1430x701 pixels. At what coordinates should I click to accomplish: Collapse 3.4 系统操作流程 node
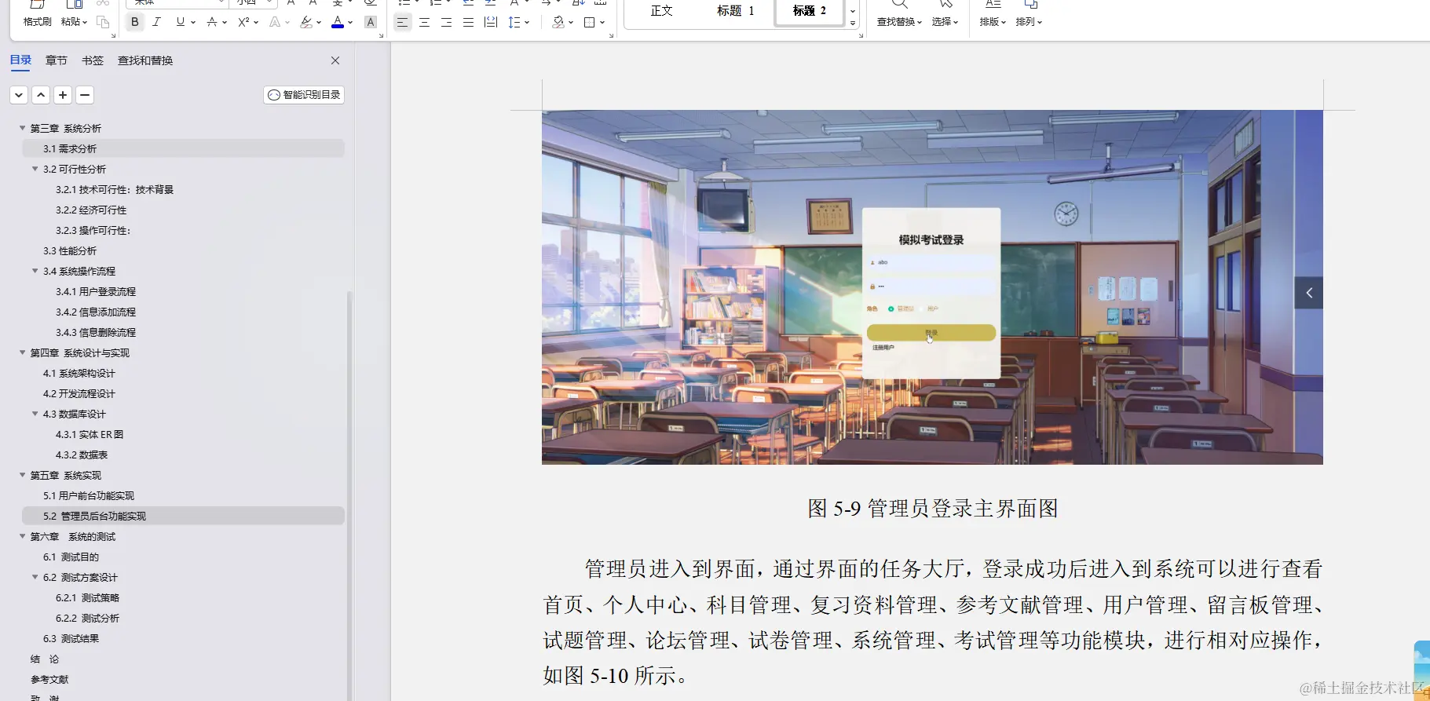(35, 271)
